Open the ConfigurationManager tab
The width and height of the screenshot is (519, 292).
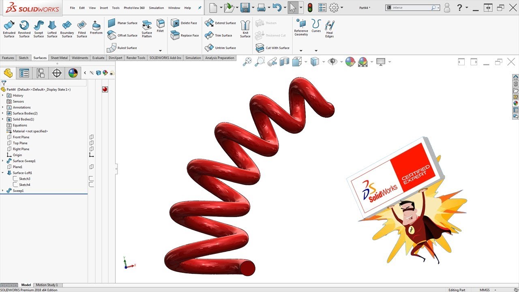41,73
